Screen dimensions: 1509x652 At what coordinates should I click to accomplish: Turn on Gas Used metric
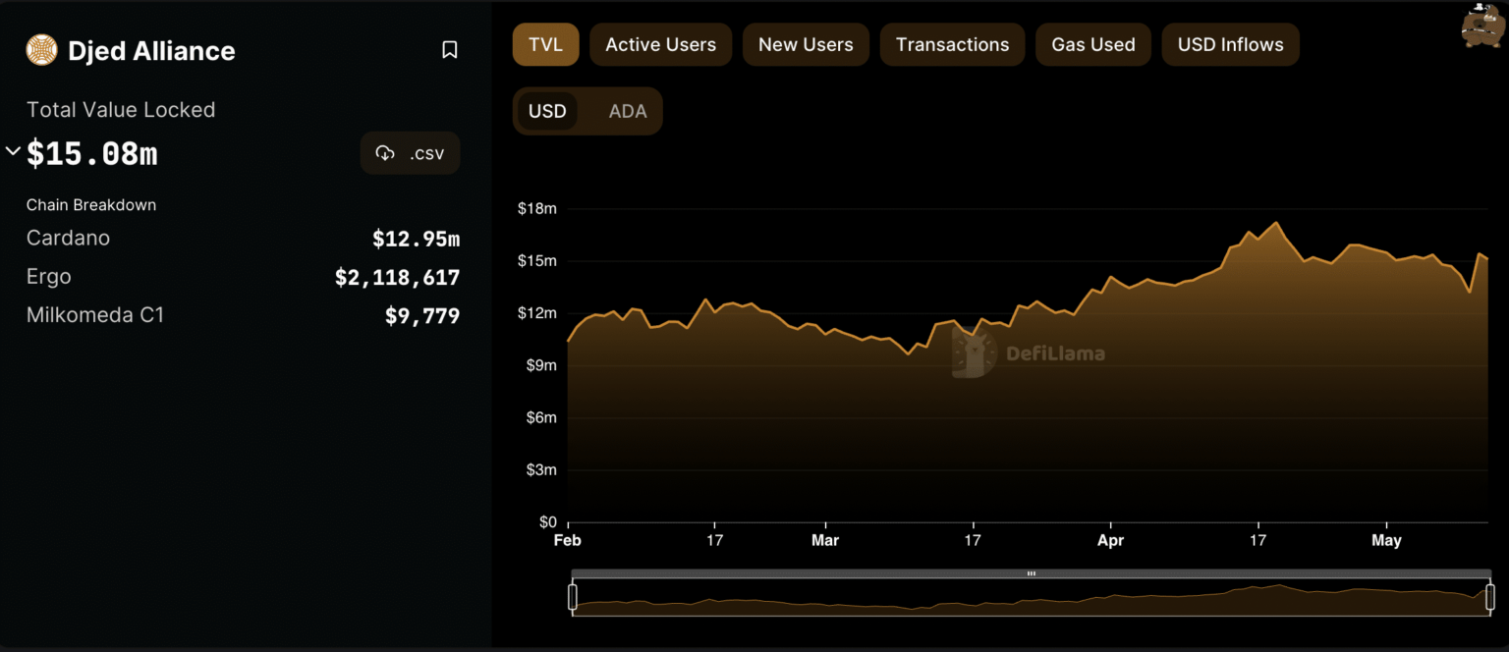(1092, 45)
